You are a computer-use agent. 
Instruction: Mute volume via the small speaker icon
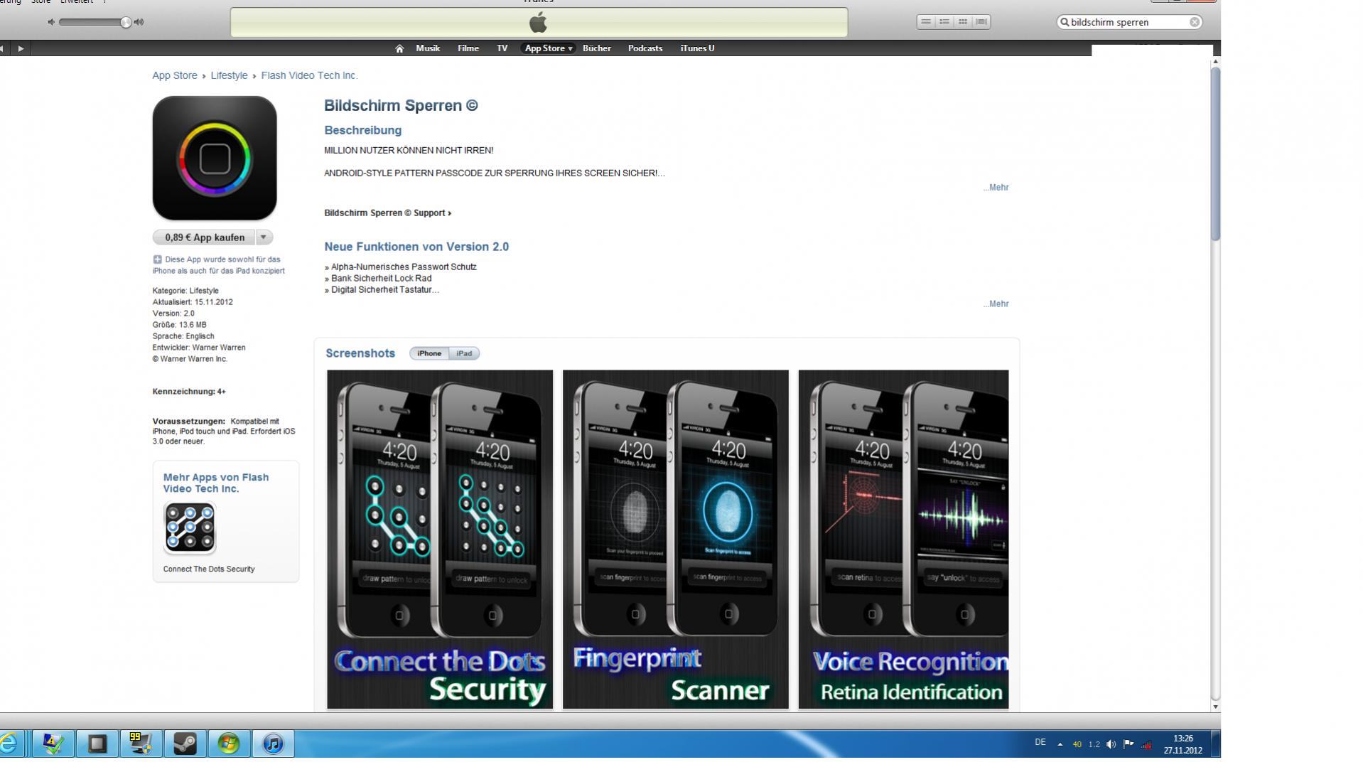[x=51, y=22]
